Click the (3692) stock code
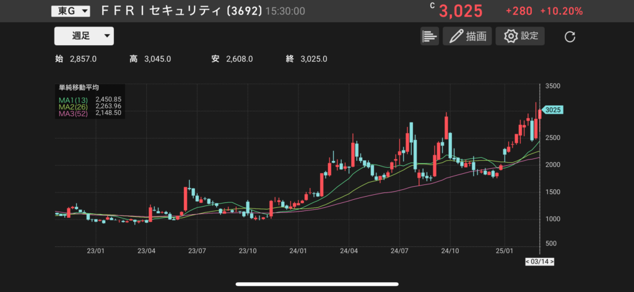 point(245,11)
